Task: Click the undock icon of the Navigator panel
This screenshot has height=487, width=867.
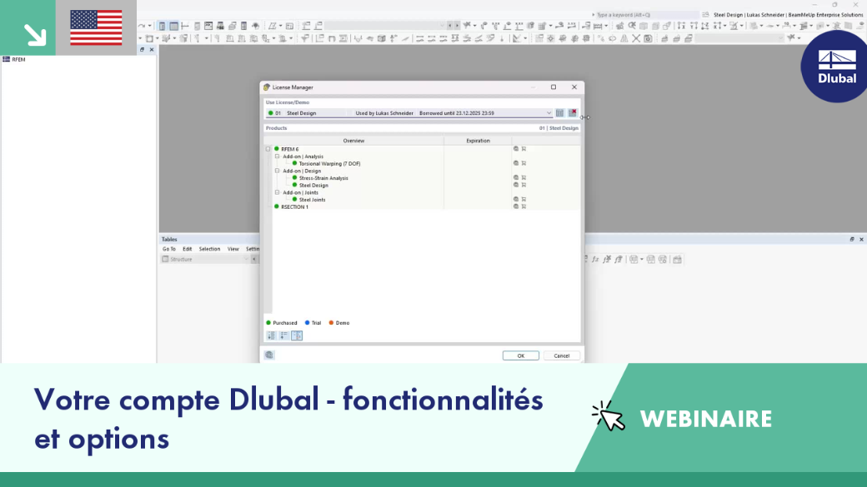Action: (x=142, y=50)
